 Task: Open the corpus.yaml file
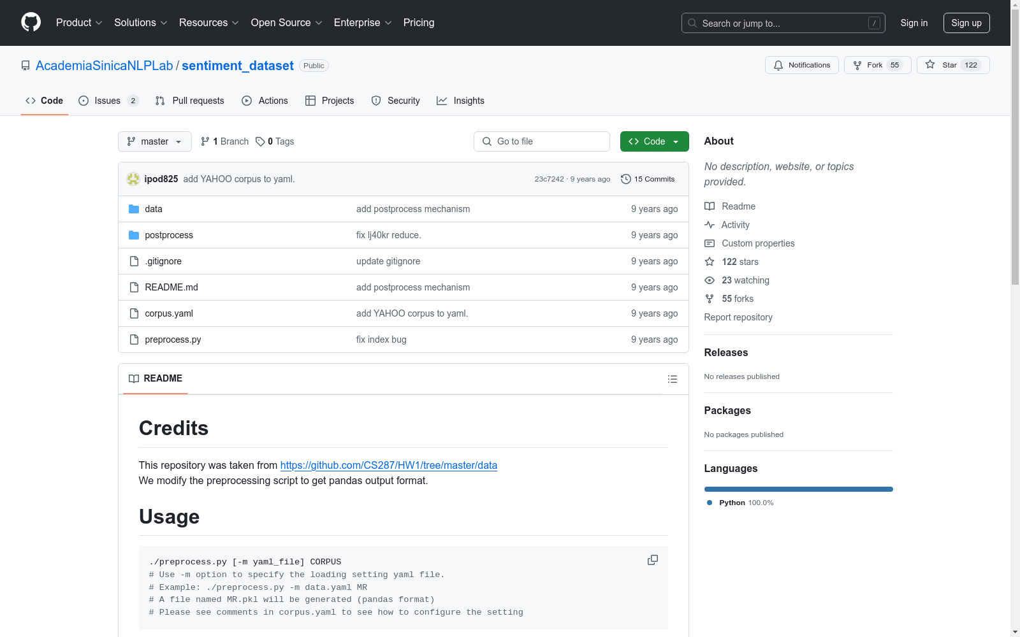coord(169,313)
